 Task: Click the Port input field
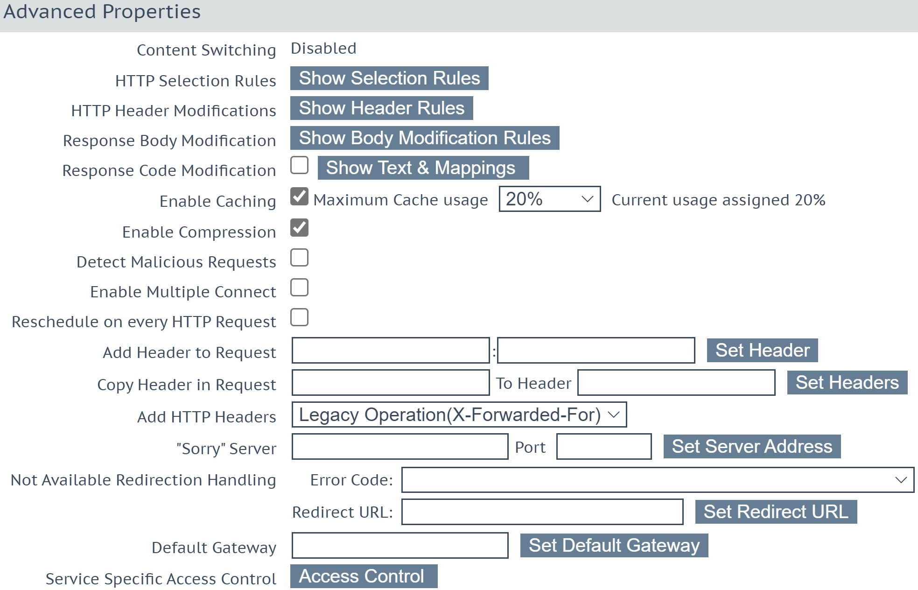(604, 446)
